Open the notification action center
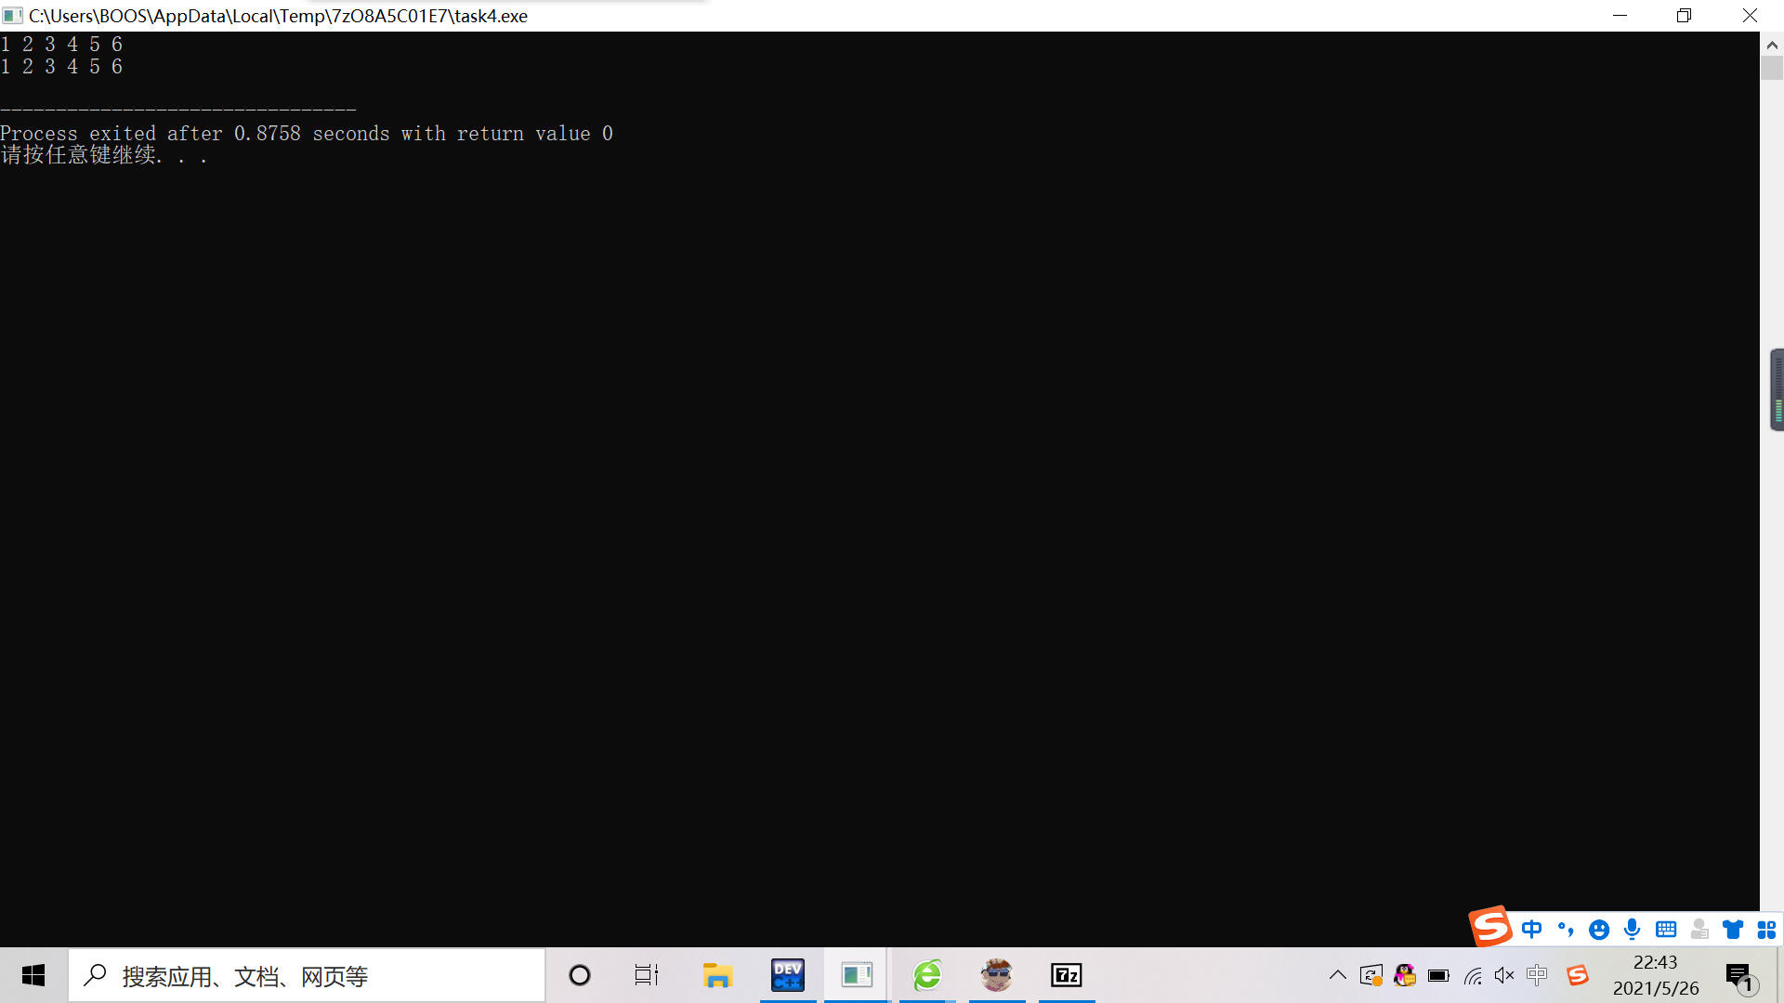1784x1003 pixels. (x=1739, y=976)
